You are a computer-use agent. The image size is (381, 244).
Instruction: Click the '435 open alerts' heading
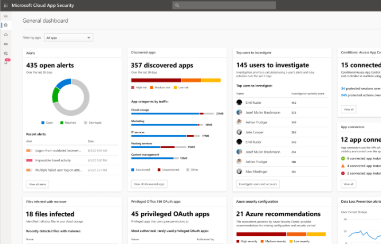pos(50,66)
